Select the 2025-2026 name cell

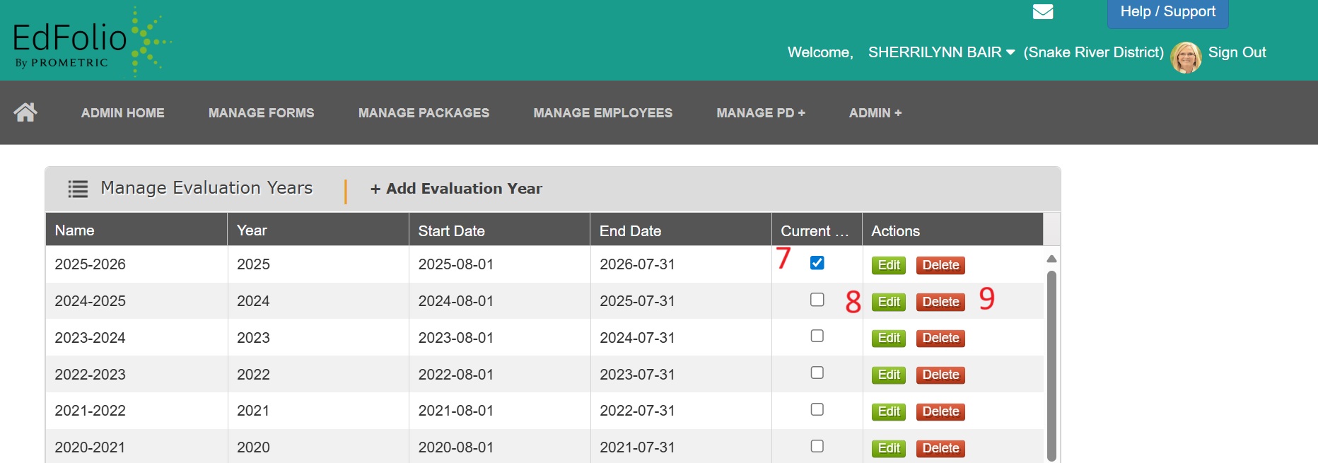point(136,264)
